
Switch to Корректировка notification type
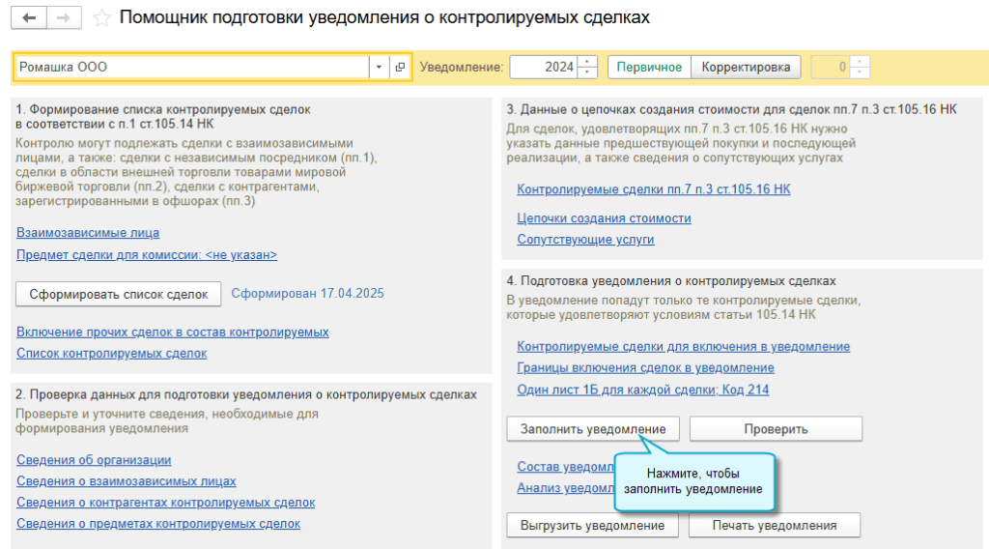click(x=746, y=67)
